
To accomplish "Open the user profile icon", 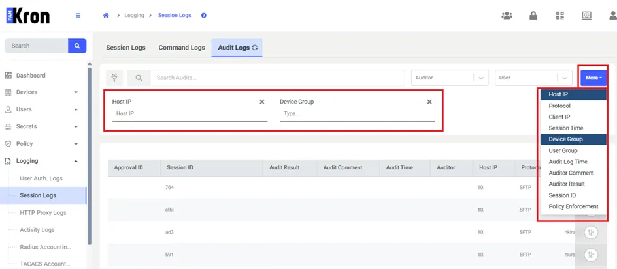I will [612, 16].
